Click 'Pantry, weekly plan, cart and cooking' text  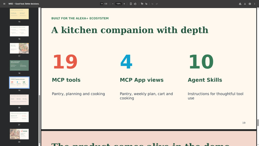click(x=146, y=96)
